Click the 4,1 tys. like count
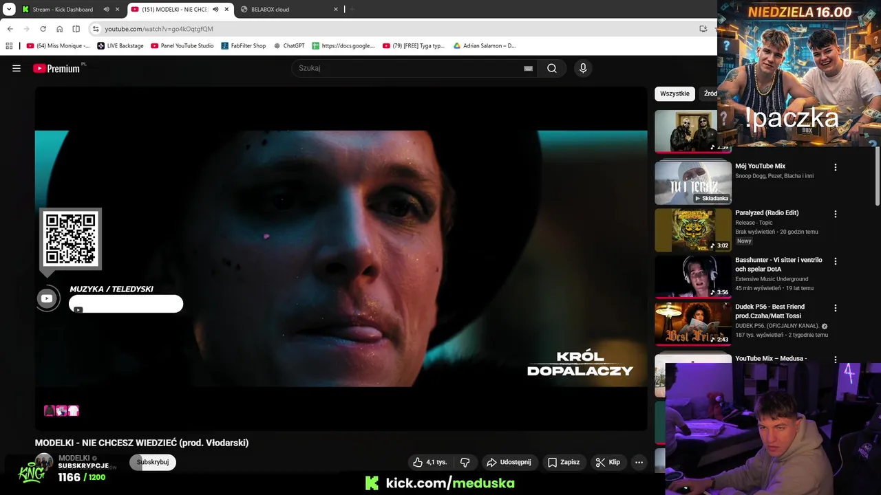Viewport: 881px width, 495px height. tap(436, 462)
